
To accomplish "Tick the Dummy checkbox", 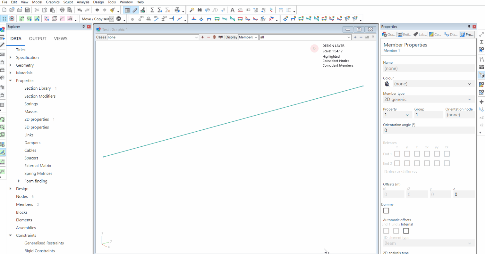I will coord(386,211).
